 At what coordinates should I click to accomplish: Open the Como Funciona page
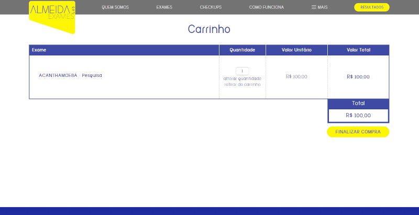coord(267,7)
